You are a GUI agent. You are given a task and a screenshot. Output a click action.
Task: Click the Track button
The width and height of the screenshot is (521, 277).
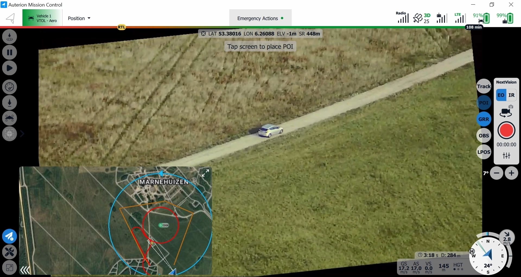tap(484, 86)
